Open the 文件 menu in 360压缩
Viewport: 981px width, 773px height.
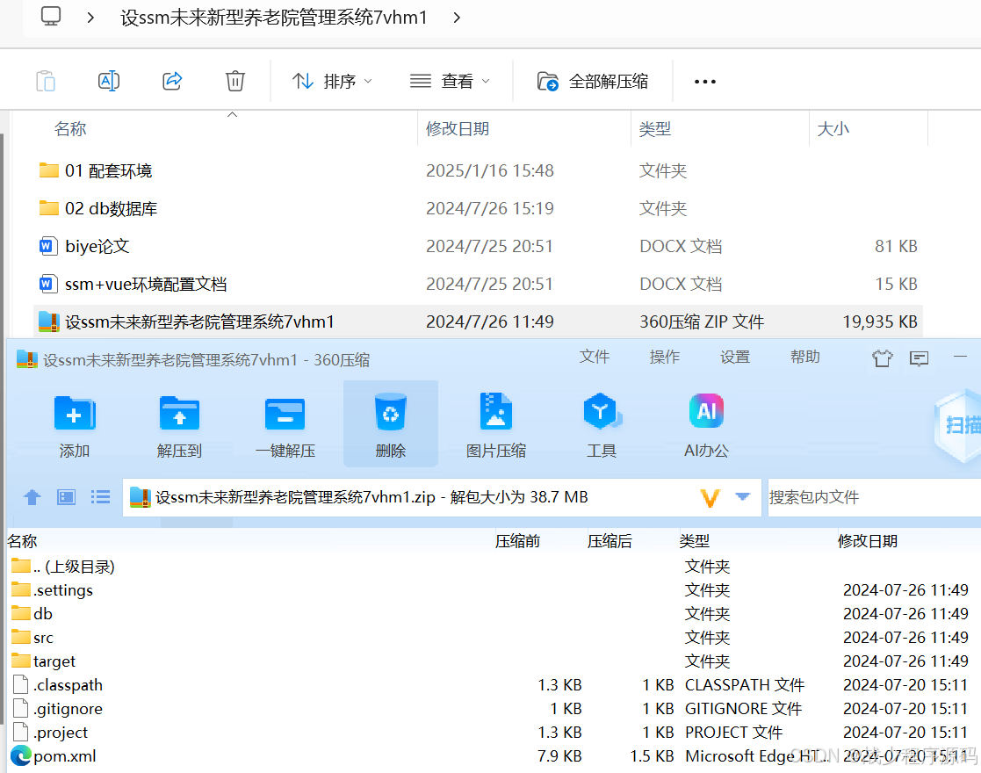595,357
